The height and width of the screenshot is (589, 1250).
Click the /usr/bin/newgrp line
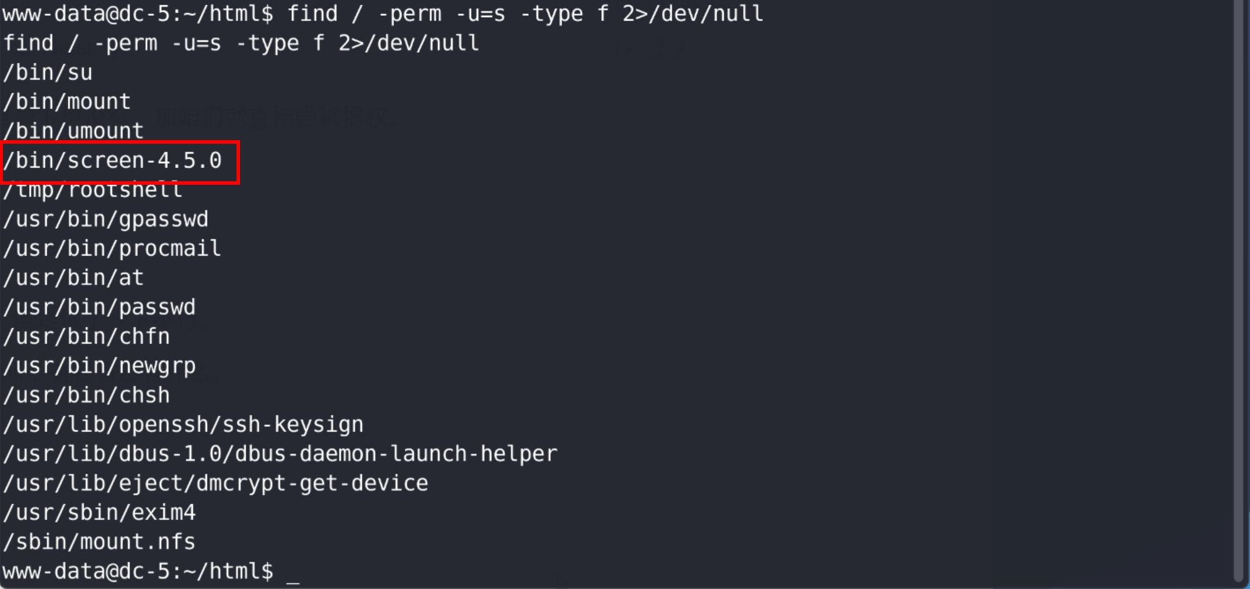click(x=100, y=366)
